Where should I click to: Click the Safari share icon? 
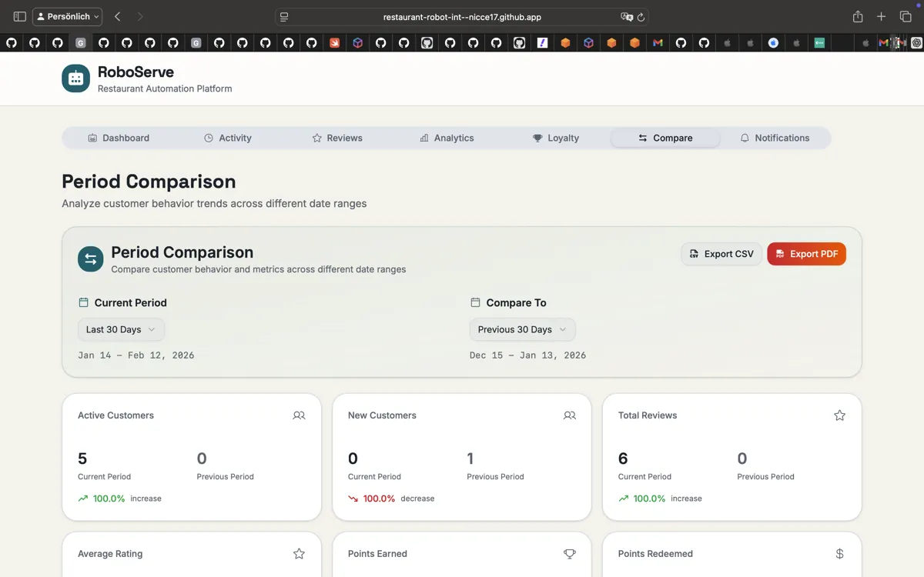pos(858,16)
